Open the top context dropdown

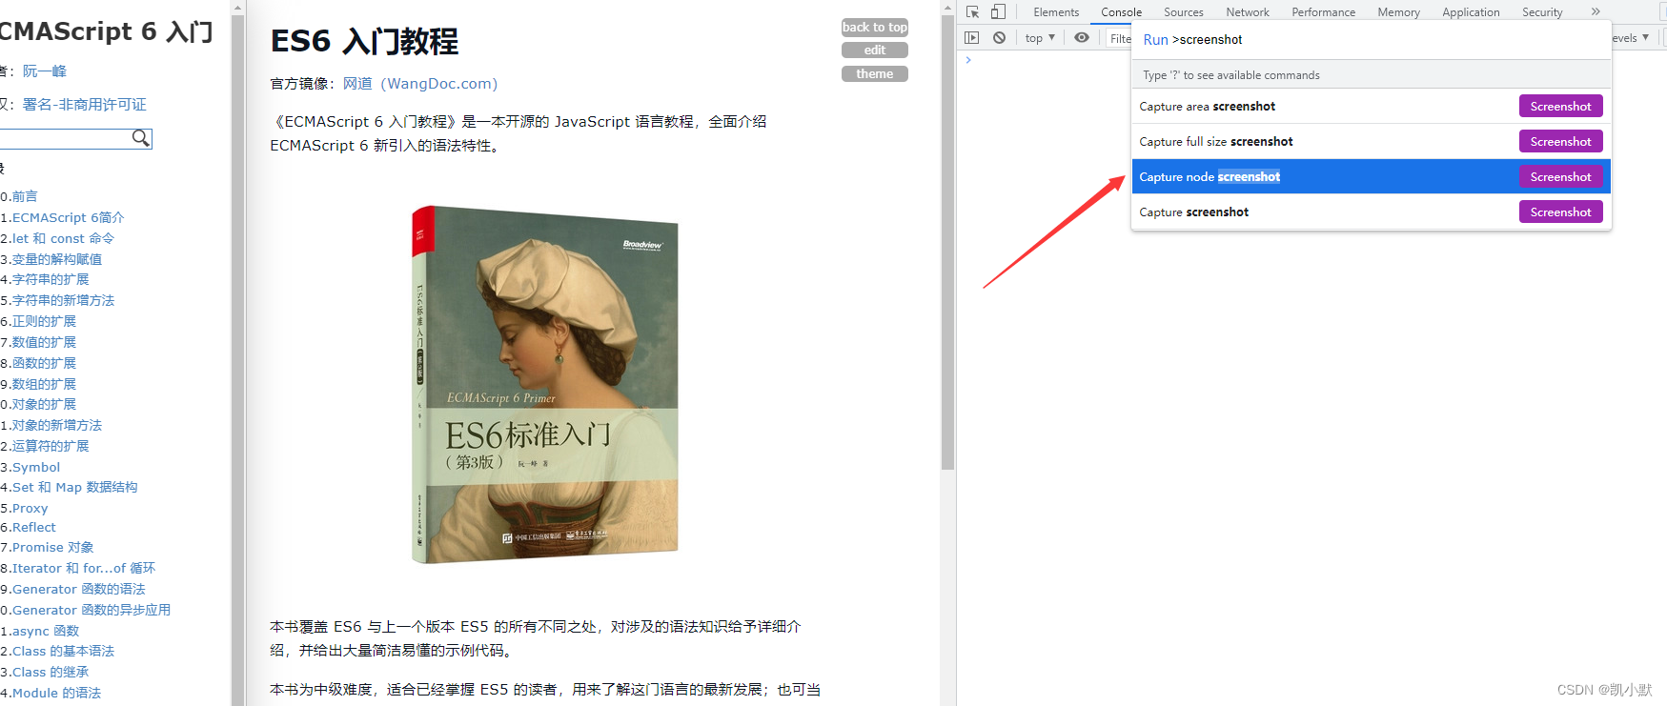[x=1040, y=38]
